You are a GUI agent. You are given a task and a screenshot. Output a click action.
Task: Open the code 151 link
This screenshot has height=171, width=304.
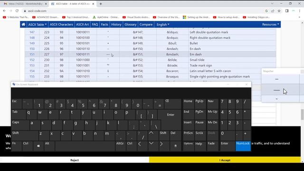32,54
